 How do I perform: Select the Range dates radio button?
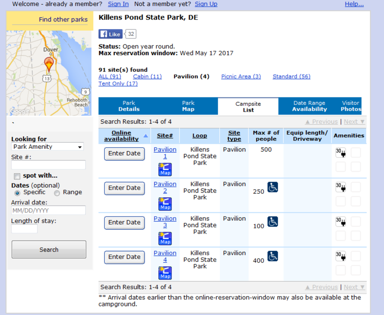(x=57, y=193)
